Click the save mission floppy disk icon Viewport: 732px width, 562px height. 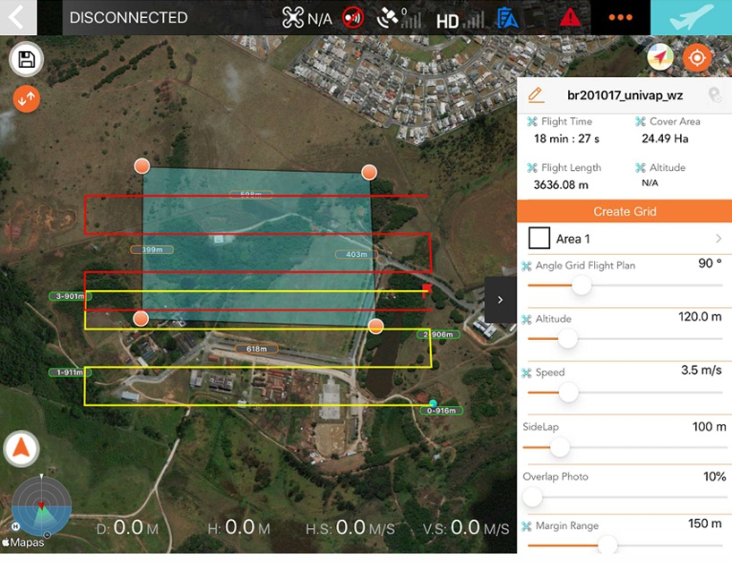27,60
